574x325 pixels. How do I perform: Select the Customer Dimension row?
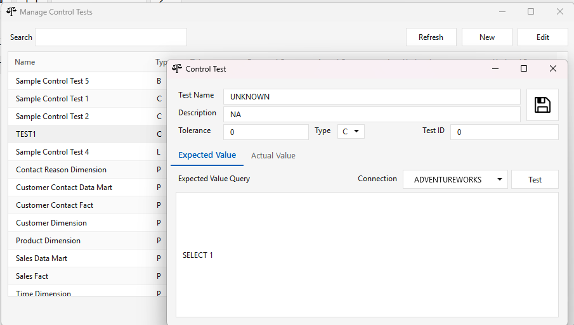[x=87, y=222]
